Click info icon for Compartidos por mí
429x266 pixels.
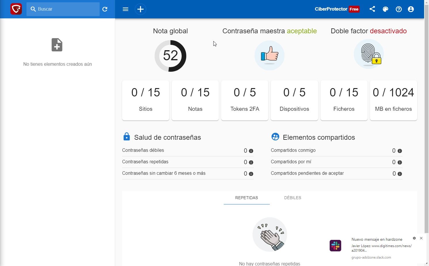400,162
